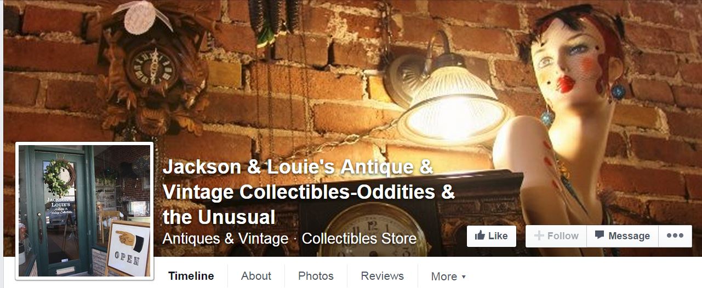The image size is (702, 288).
Task: Follow the page using the Follow button
Action: (556, 236)
